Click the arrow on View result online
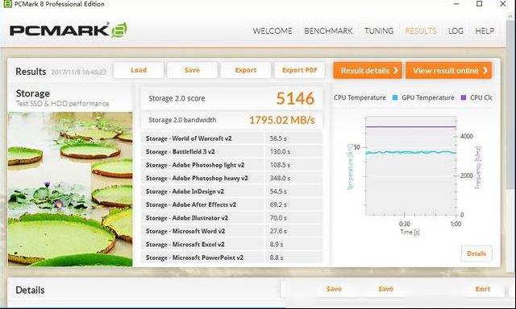Viewport: 516px width, 309px height. [485, 71]
